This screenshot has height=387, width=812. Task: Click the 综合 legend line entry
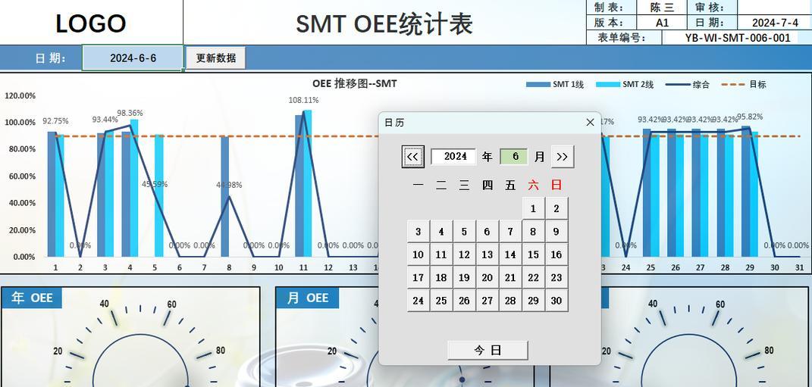688,84
